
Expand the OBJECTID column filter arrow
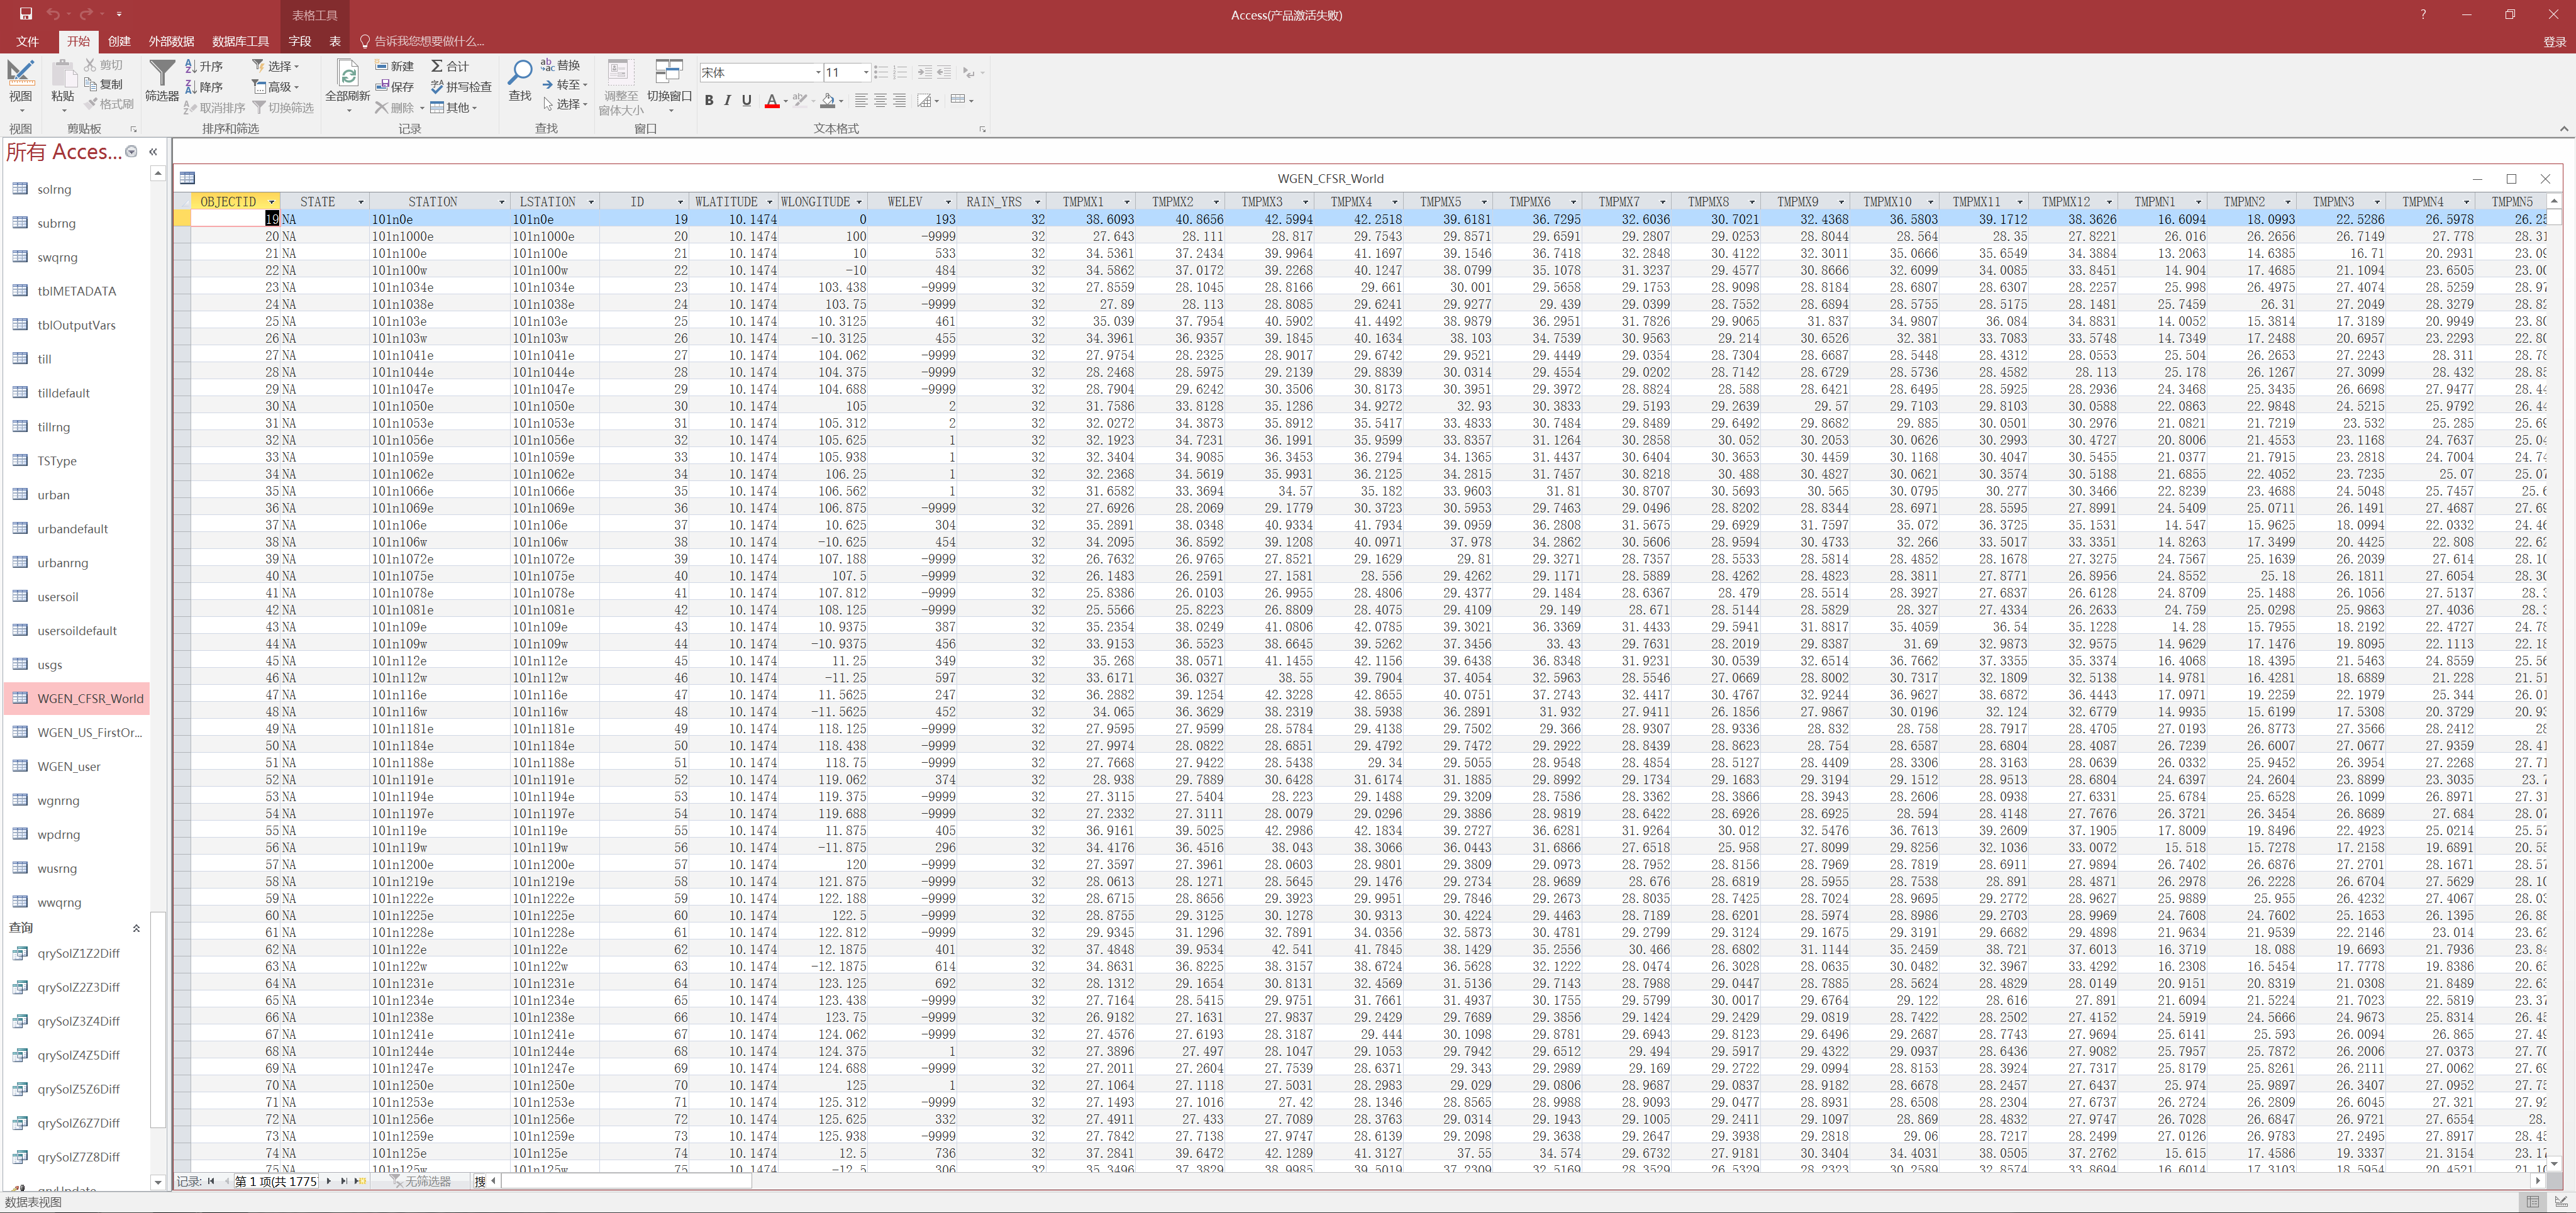271,202
